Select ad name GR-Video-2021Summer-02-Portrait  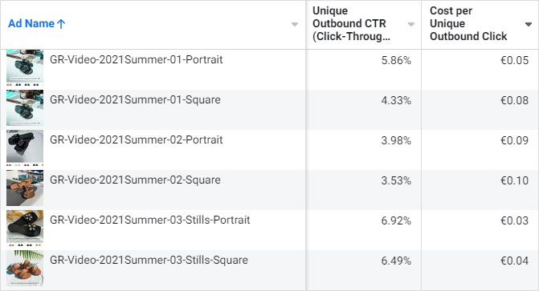point(137,140)
